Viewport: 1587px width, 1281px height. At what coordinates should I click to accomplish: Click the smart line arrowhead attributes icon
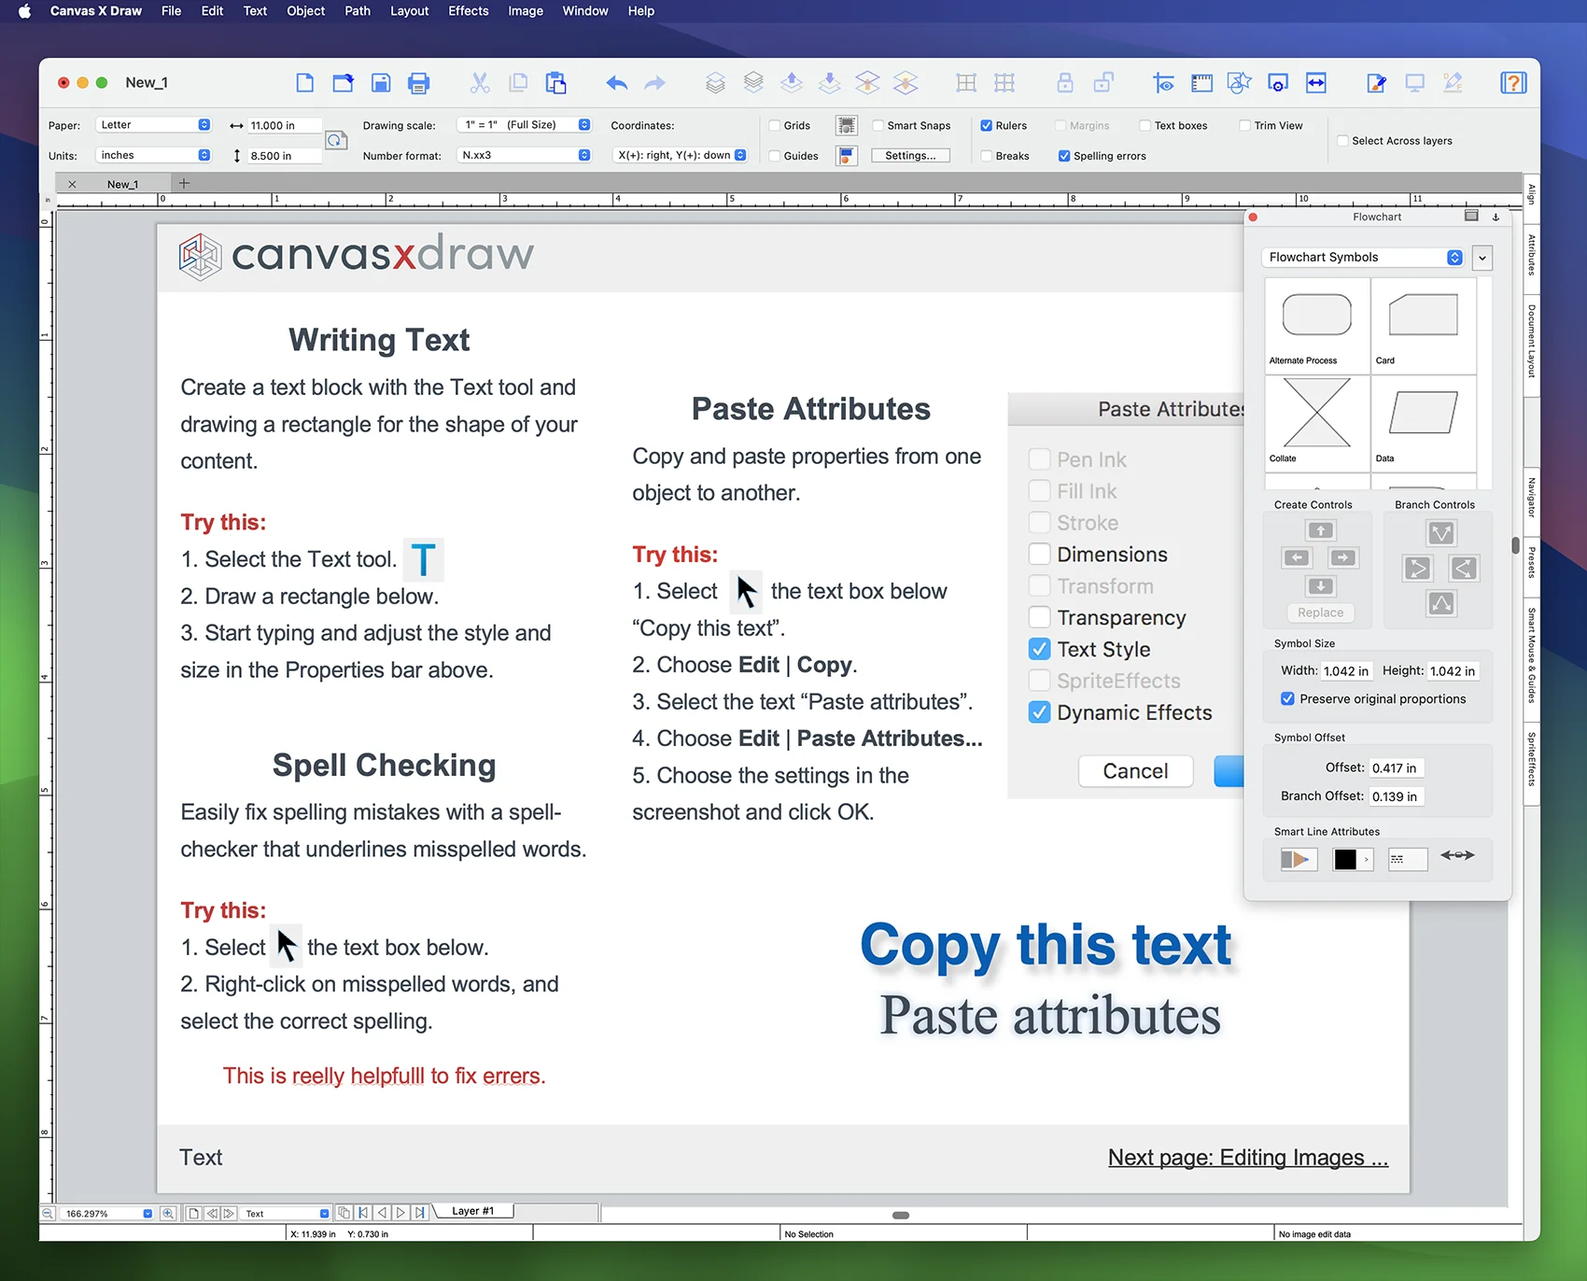(1457, 855)
